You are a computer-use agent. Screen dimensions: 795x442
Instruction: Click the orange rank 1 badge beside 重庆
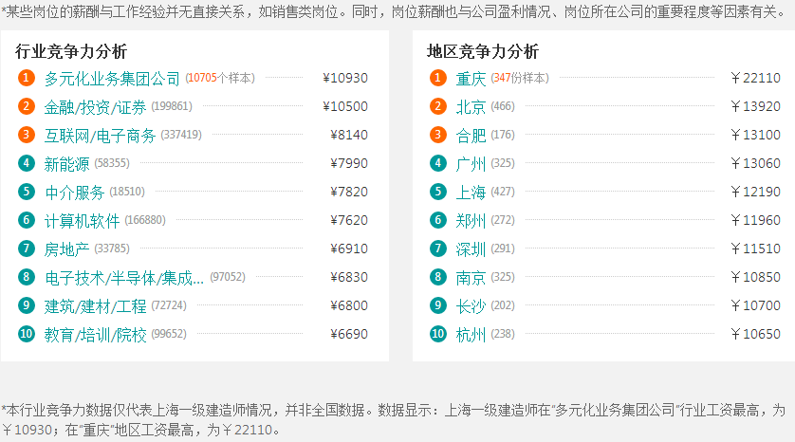click(438, 78)
